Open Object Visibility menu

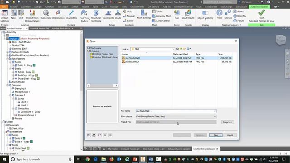click(x=205, y=14)
